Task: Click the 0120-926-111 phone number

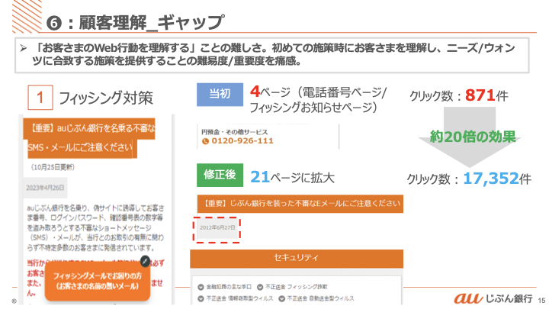Action: 242,141
